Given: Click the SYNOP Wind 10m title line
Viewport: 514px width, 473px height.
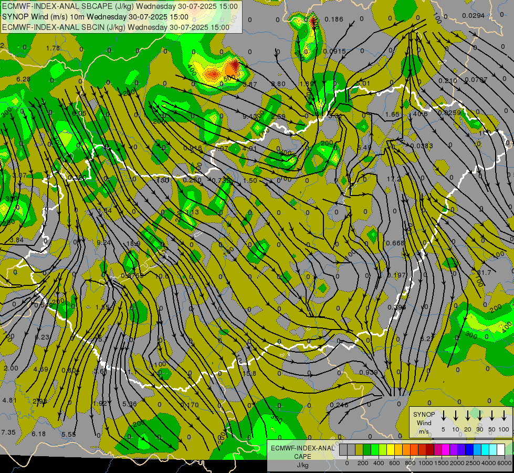Looking at the screenshot, I should [x=95, y=17].
